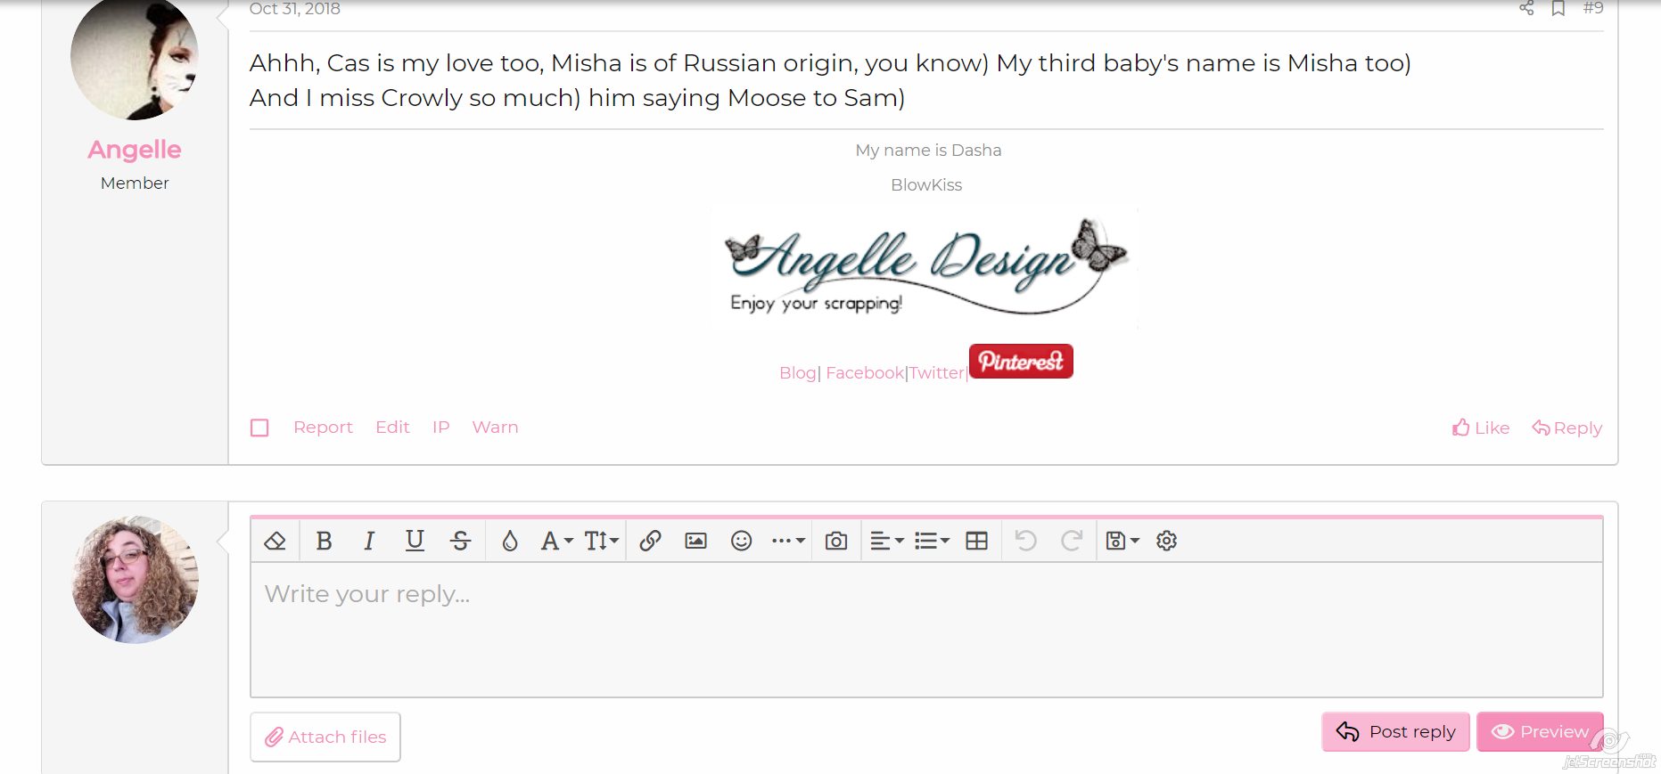The image size is (1661, 774).
Task: Bookmark post number 9
Action: click(x=1558, y=8)
